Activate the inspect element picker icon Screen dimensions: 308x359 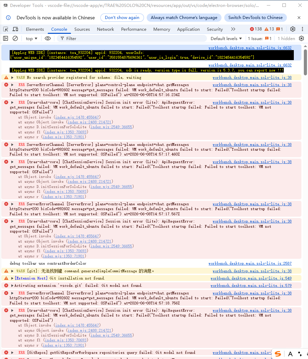click(6, 29)
